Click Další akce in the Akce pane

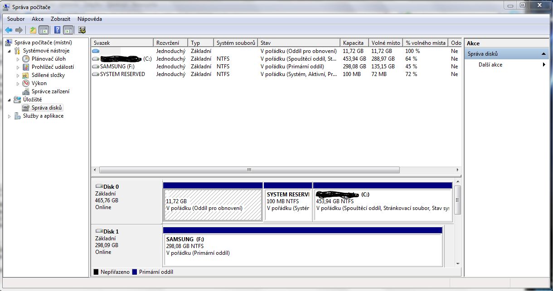[x=490, y=65]
